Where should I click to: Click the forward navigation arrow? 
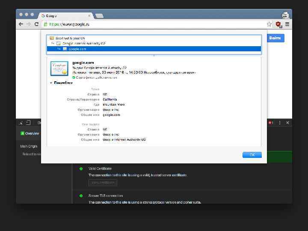click(29, 24)
